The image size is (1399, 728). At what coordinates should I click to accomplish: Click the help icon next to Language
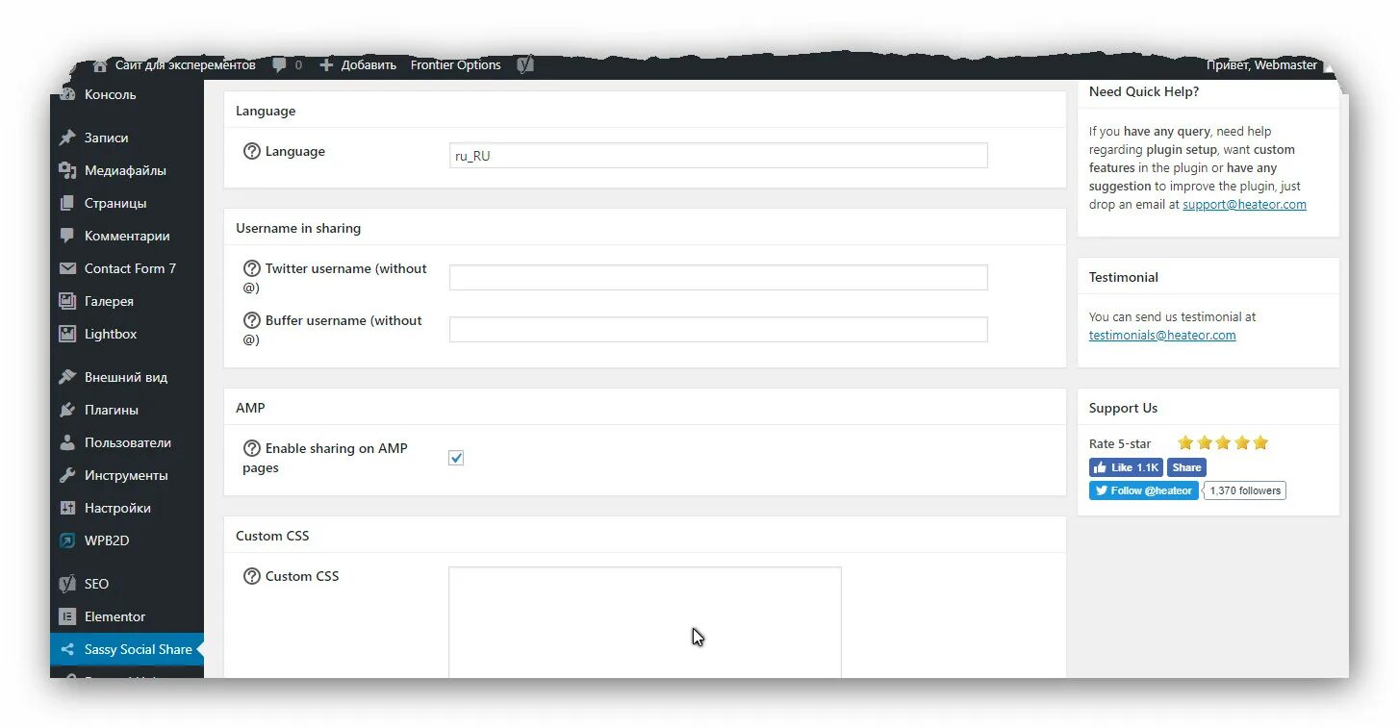pyautogui.click(x=251, y=151)
